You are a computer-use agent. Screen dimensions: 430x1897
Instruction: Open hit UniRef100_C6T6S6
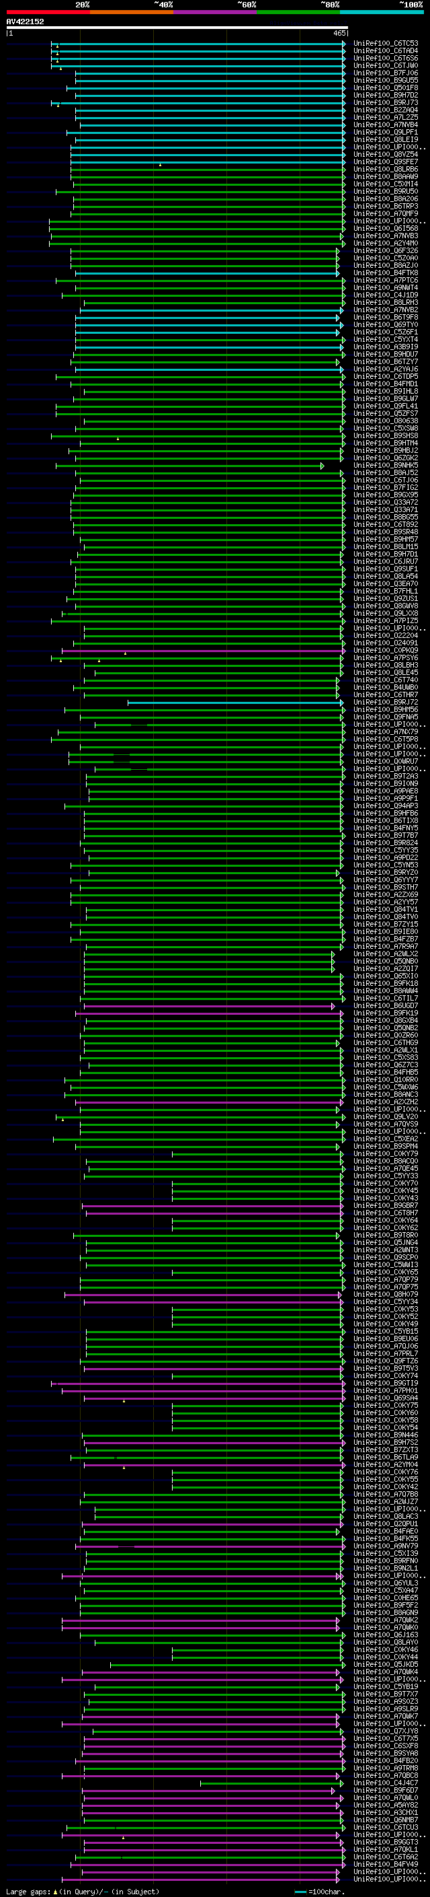tap(385, 58)
